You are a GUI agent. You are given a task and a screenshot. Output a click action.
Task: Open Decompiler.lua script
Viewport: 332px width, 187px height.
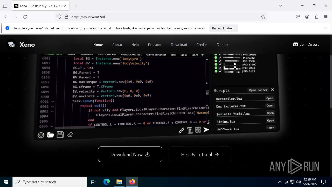click(270, 98)
